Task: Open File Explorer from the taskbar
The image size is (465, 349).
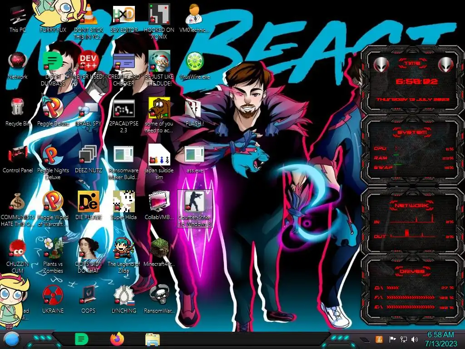Action: [x=153, y=339]
